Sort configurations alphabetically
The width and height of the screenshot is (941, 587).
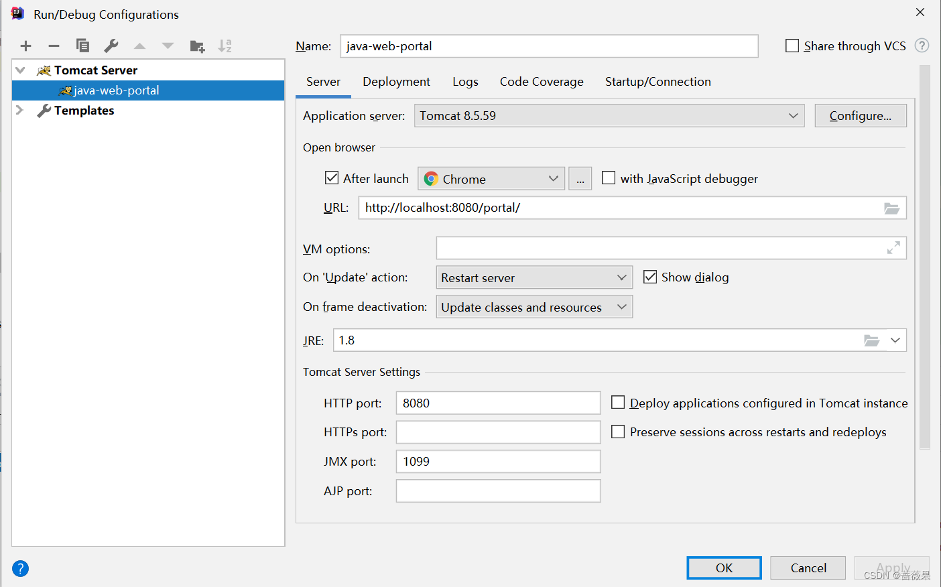click(225, 46)
